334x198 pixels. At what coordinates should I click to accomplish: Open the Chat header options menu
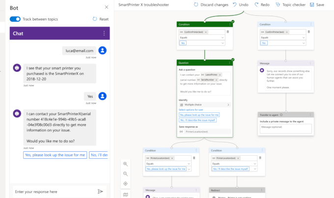[104, 33]
